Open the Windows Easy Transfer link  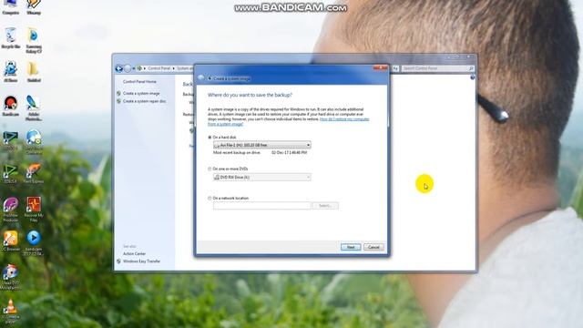click(142, 261)
